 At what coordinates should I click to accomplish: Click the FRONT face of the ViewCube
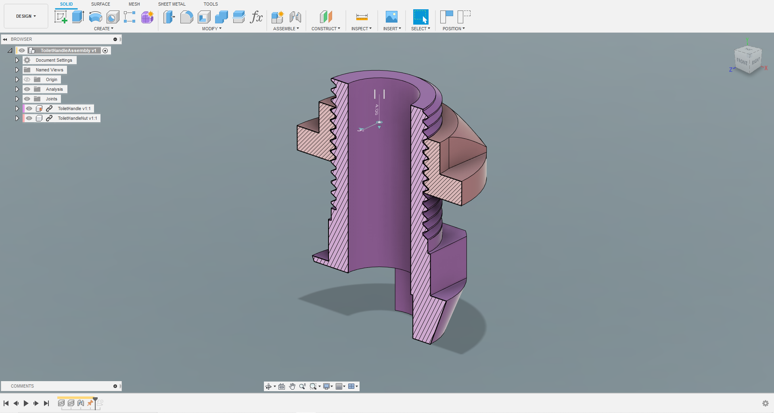pyautogui.click(x=742, y=62)
